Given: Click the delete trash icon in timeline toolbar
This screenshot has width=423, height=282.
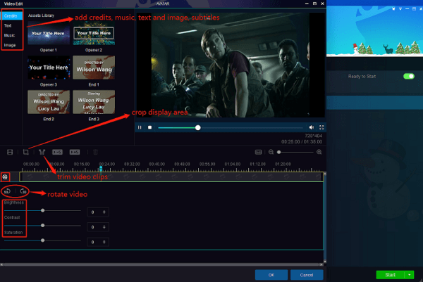Looking at the screenshot, I should pos(95,152).
